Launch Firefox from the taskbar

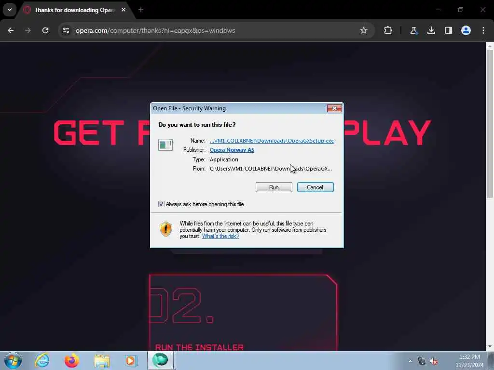(x=72, y=360)
